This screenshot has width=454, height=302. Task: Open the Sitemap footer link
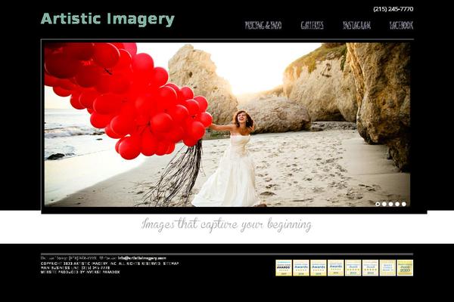171,263
